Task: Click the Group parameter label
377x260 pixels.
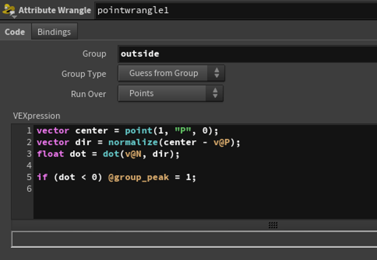Action: point(94,54)
